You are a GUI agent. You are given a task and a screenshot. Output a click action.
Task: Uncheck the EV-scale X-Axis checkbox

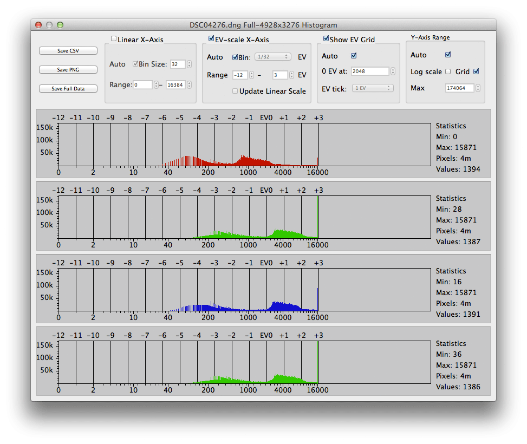tap(211, 39)
